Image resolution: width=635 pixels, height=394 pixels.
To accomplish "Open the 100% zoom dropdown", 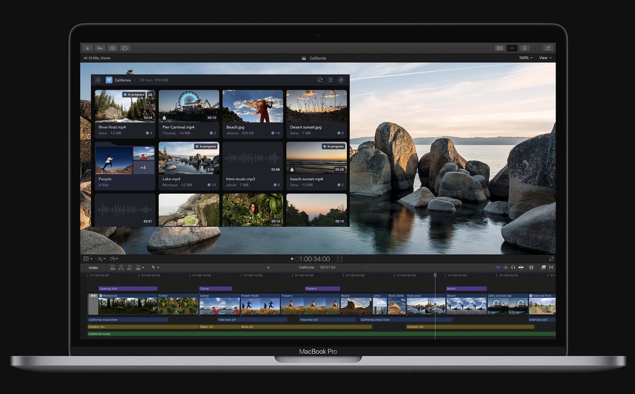I will pyautogui.click(x=525, y=58).
